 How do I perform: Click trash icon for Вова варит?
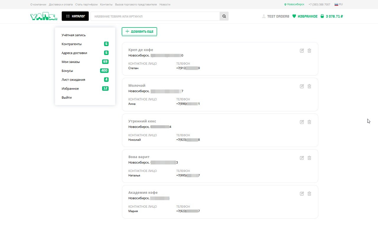(x=309, y=158)
